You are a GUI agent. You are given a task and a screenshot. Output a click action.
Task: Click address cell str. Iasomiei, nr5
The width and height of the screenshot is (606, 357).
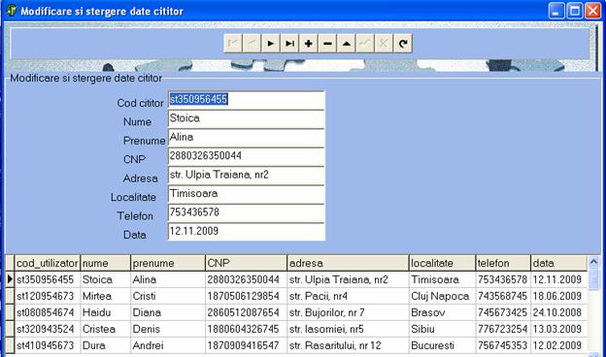tap(349, 329)
